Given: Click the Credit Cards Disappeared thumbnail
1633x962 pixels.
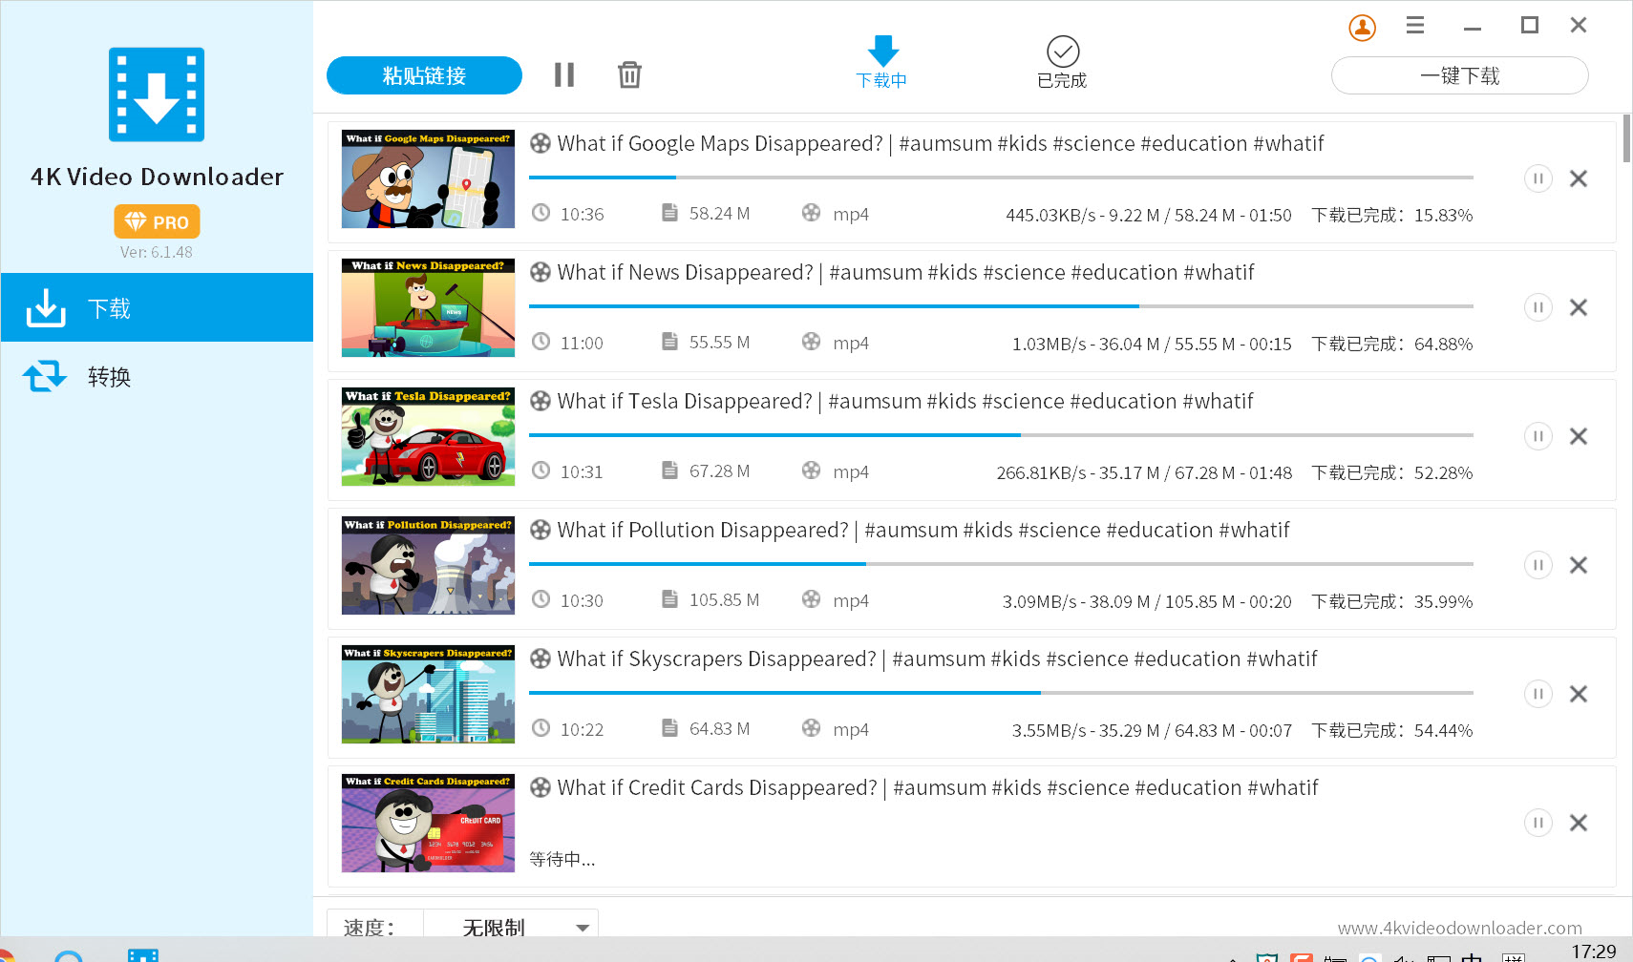Looking at the screenshot, I should 428,823.
